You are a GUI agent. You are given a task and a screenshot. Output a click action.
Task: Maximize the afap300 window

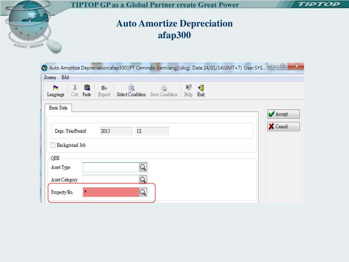tap(283, 66)
